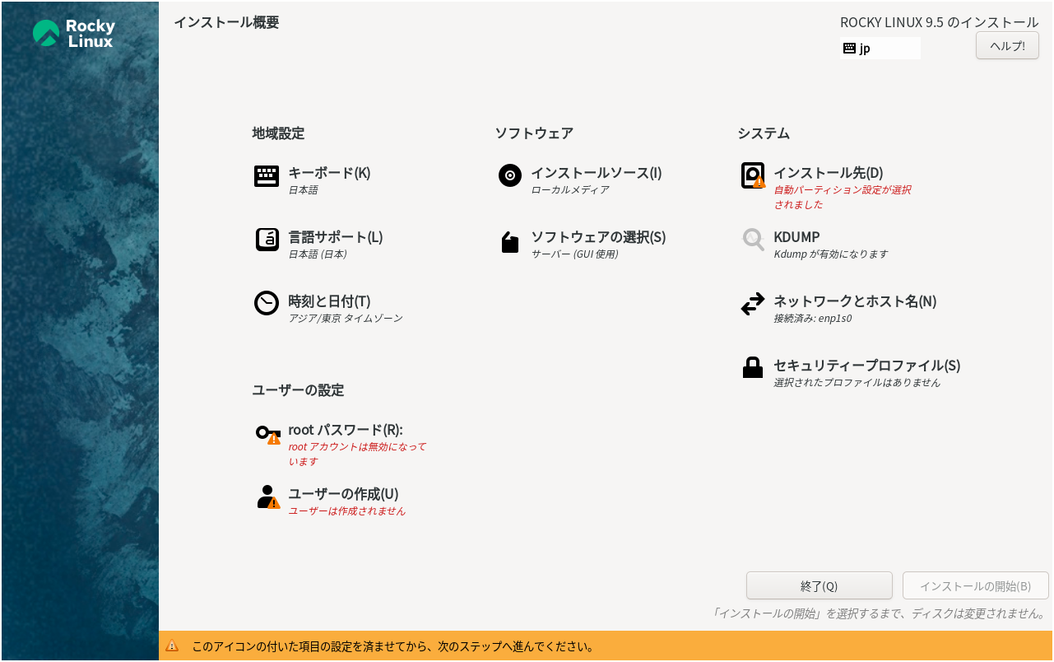1054x662 pixels.
Task: Open Security Profile via the padlock icon
Action: tap(753, 367)
